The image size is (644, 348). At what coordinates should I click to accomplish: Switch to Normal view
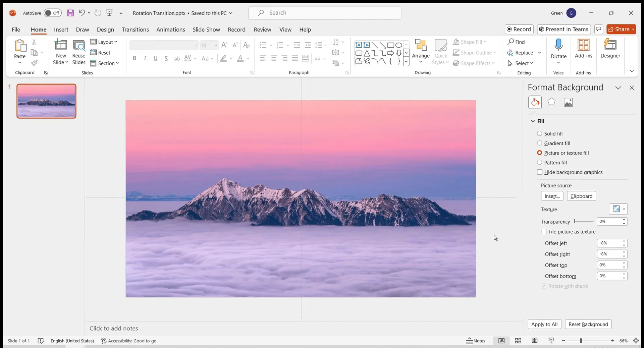click(501, 341)
